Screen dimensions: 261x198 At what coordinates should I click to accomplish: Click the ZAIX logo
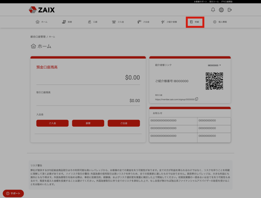tap(42, 10)
